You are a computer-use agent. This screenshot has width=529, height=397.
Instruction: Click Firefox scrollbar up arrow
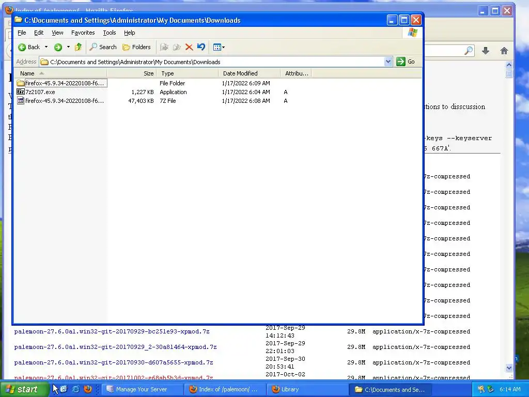[x=509, y=65]
